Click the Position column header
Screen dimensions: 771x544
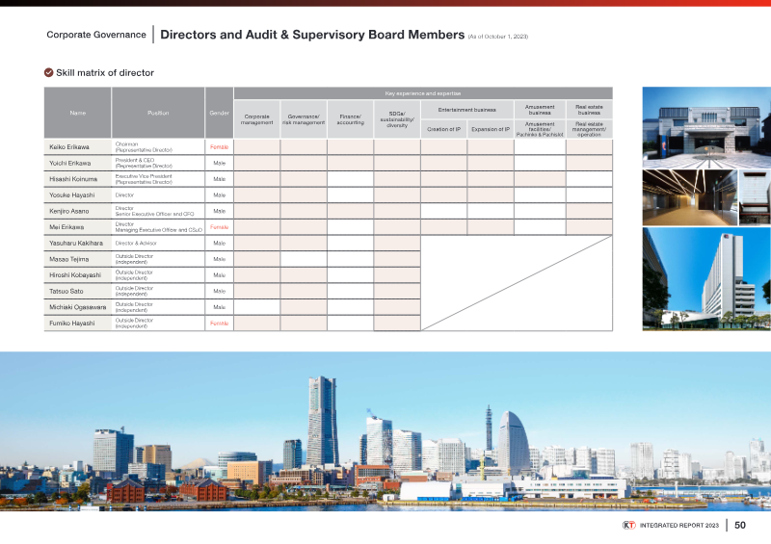point(158,113)
